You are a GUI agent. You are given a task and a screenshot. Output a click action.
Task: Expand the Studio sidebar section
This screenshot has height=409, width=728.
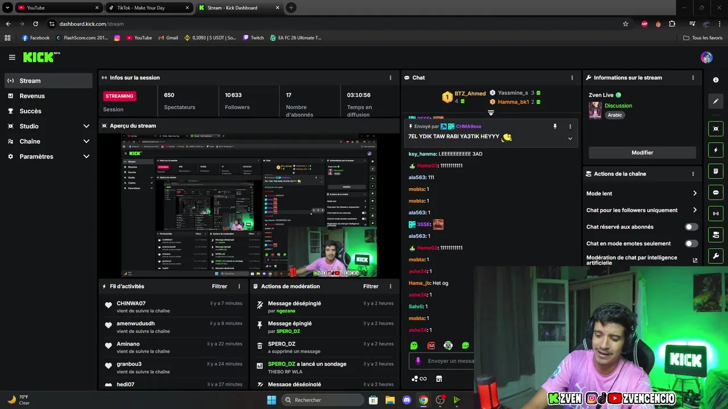coord(86,126)
